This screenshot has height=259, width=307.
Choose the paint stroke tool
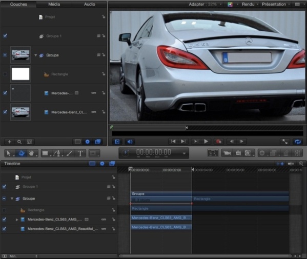[x=69, y=153]
